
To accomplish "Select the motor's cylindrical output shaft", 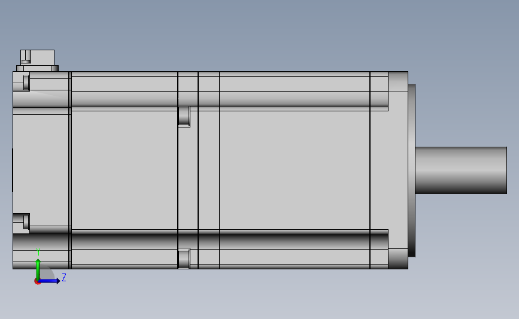I will coord(461,170).
